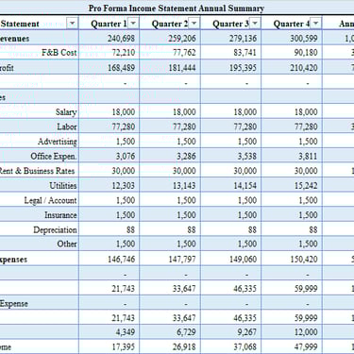
Task: Click profit value 168,489
Action: pyautogui.click(x=121, y=68)
